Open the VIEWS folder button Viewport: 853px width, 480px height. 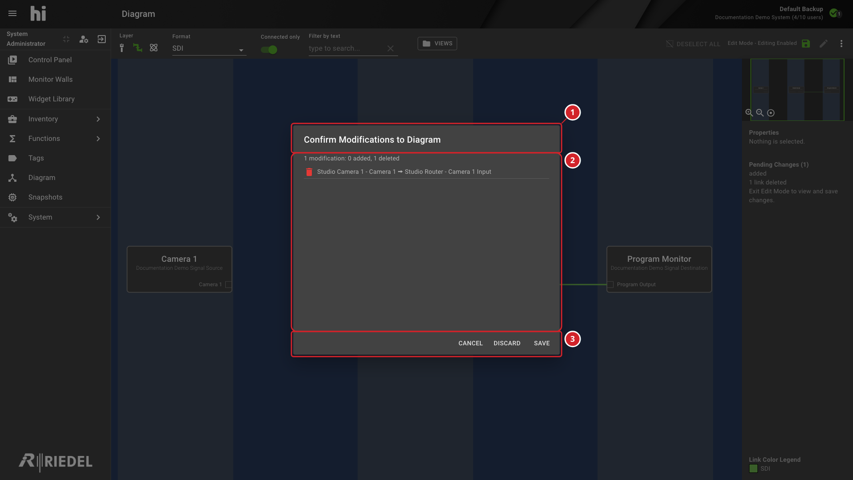pos(437,44)
